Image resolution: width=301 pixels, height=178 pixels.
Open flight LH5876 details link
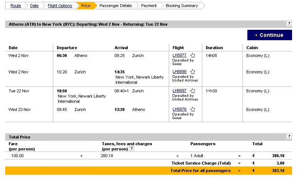180,109
